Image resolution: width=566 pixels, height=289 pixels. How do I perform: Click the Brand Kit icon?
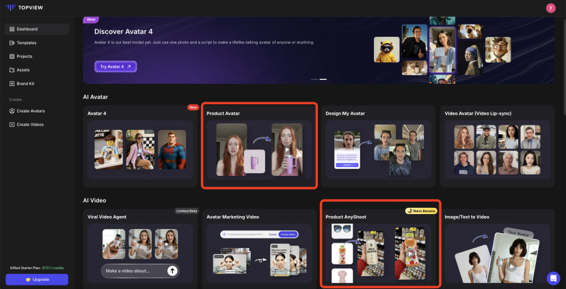(12, 84)
